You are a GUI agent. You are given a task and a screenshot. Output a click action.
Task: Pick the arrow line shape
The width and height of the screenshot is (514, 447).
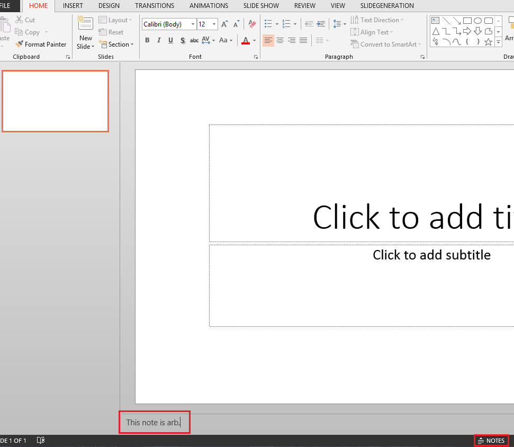[x=457, y=21]
